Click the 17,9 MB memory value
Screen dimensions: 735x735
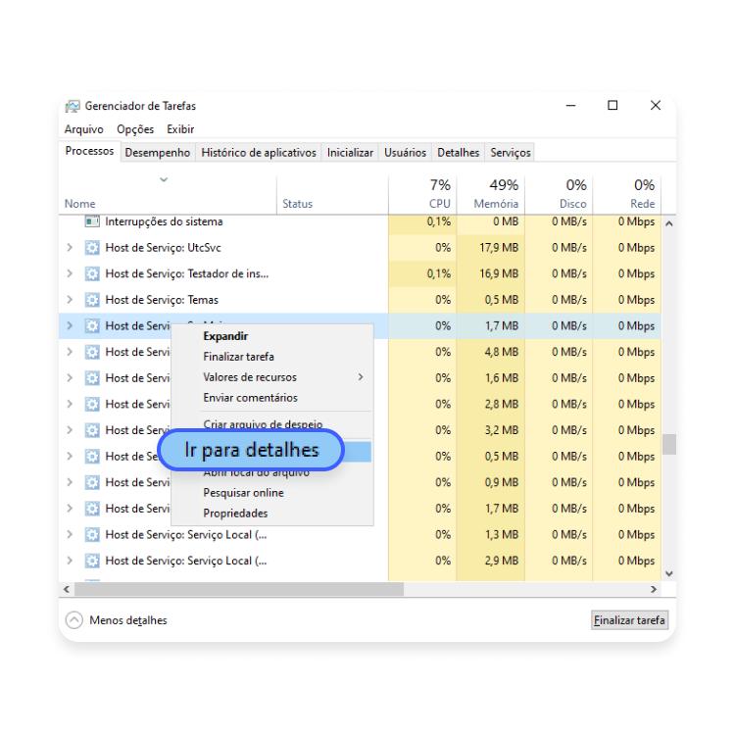tap(499, 248)
